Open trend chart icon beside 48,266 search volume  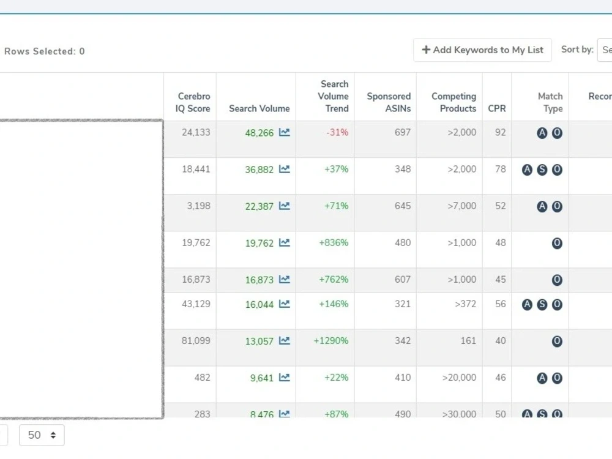[285, 132]
